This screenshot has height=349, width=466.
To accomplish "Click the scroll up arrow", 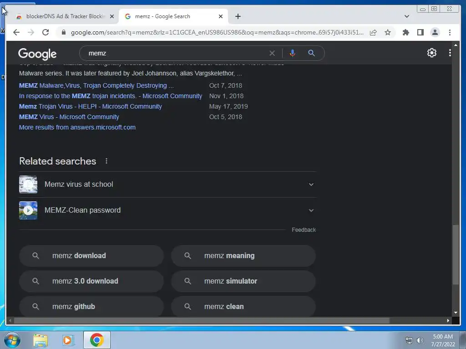I will 456,45.
